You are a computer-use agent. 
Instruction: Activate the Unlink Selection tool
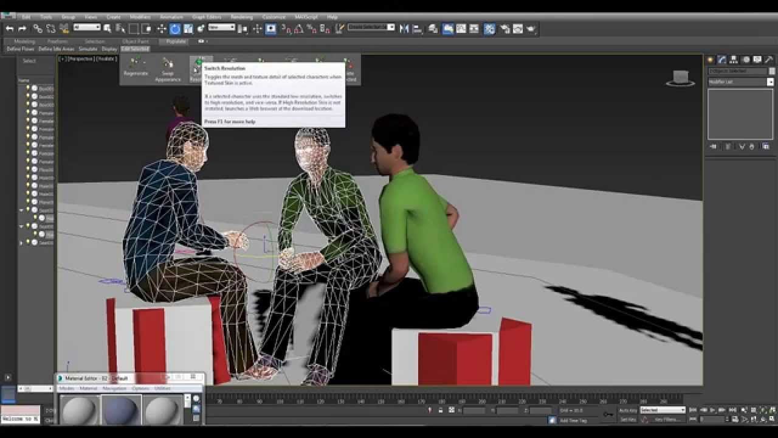coord(51,28)
